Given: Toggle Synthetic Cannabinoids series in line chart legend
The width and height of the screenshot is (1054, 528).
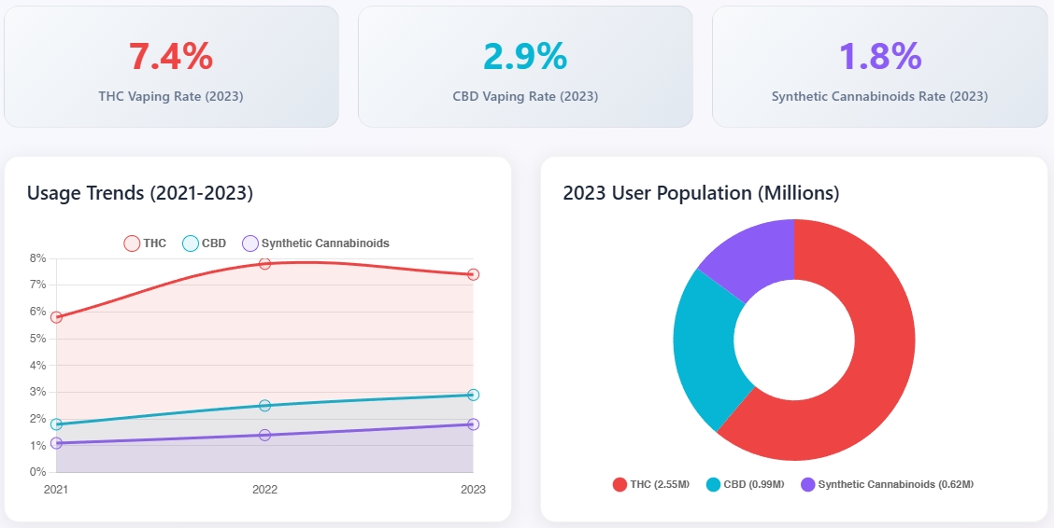Looking at the screenshot, I should (x=316, y=243).
